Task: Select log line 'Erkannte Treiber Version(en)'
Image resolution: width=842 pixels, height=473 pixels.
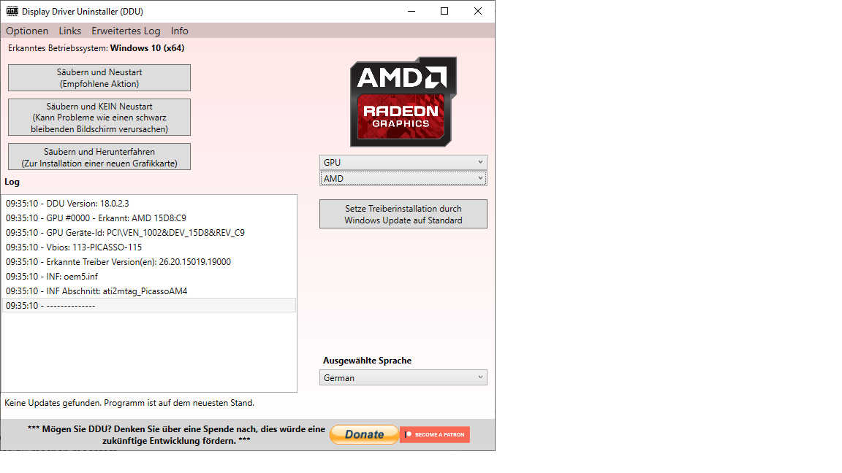Action: [x=149, y=262]
